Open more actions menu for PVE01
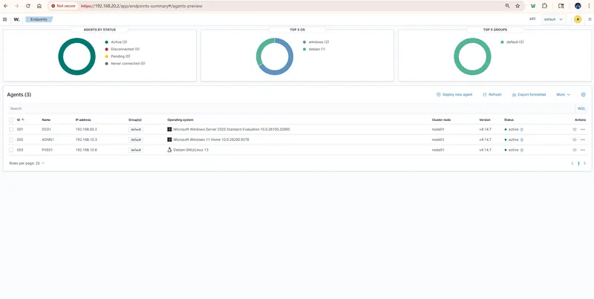 583,150
